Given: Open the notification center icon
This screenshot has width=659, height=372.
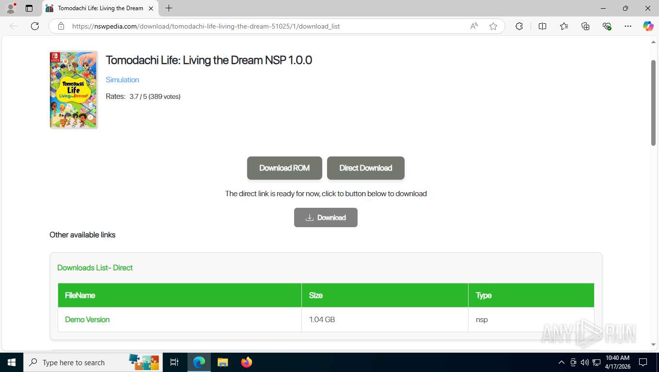Looking at the screenshot, I should (x=643, y=362).
